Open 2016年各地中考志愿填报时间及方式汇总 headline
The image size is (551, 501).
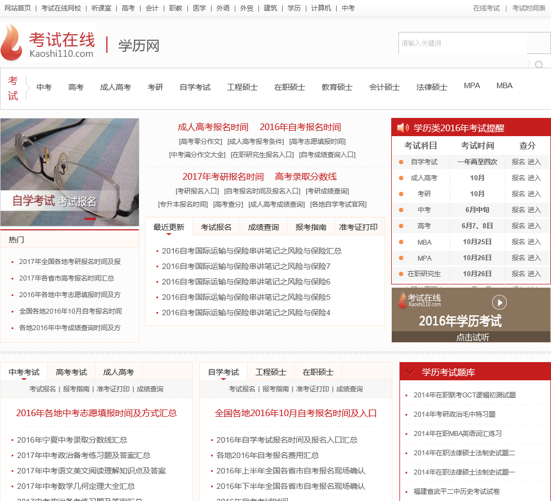[96, 413]
